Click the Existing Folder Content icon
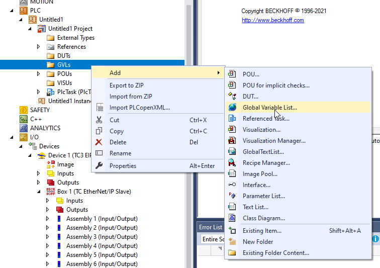This screenshot has height=268, width=380. point(232,253)
